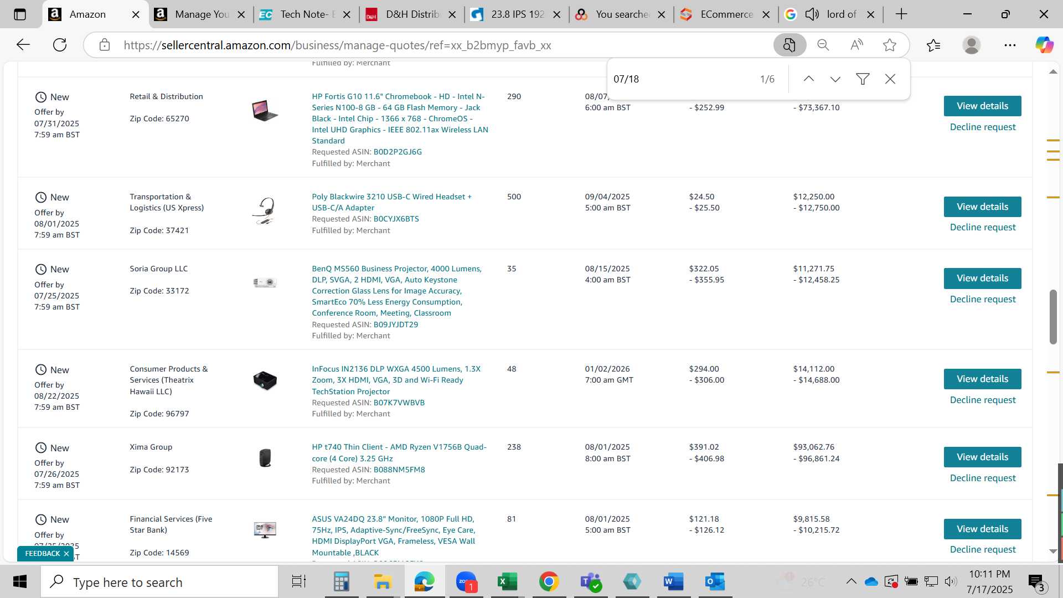Decline request for HP t740 Thin Client
1063x598 pixels.
(x=983, y=478)
